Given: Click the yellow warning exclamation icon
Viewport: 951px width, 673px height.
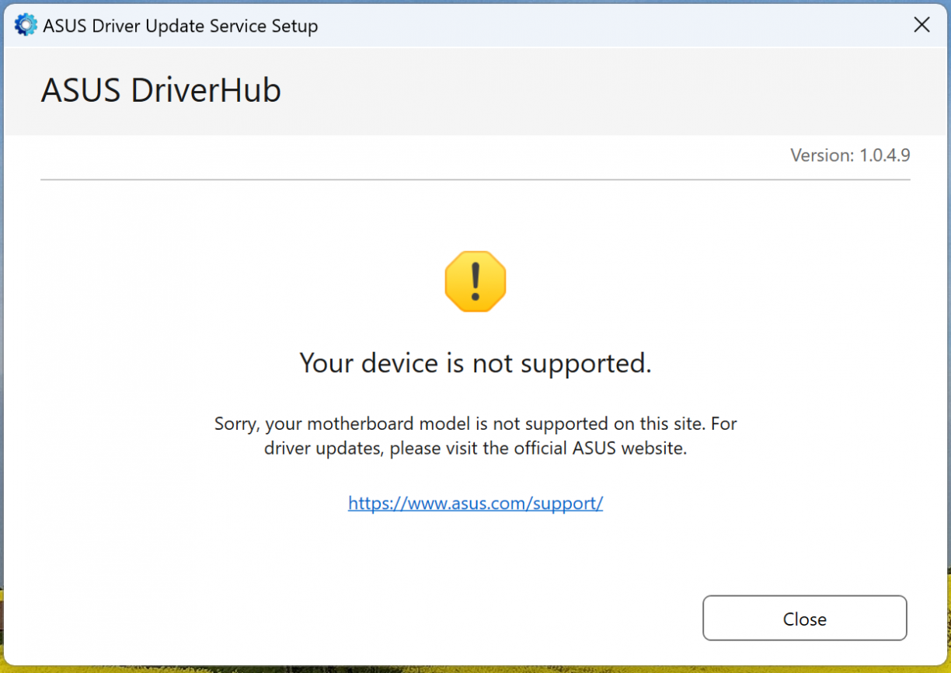Looking at the screenshot, I should pyautogui.click(x=475, y=281).
